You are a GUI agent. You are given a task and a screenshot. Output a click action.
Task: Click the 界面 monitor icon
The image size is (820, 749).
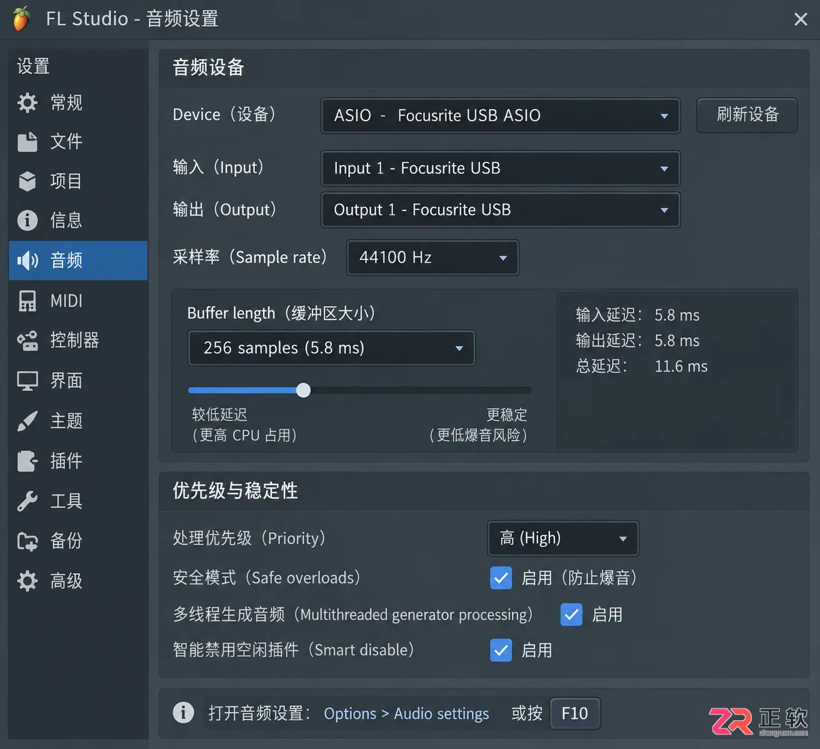27,380
